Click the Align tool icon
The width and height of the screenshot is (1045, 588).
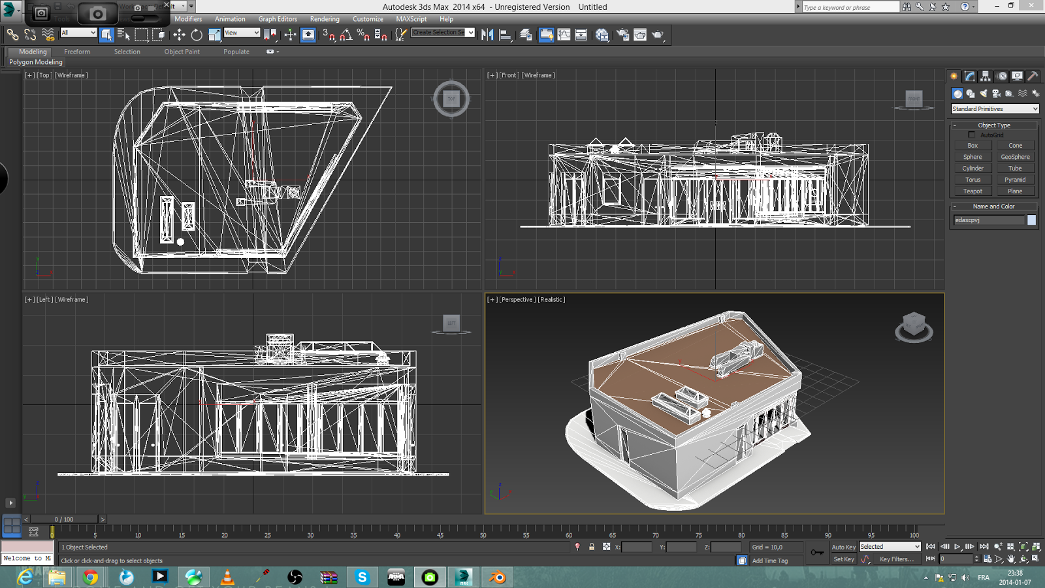[x=505, y=35]
